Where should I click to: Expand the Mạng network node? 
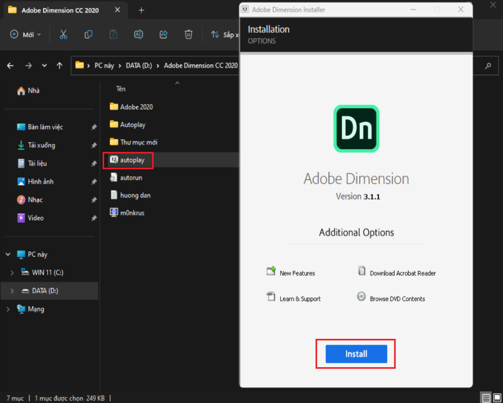[8, 309]
